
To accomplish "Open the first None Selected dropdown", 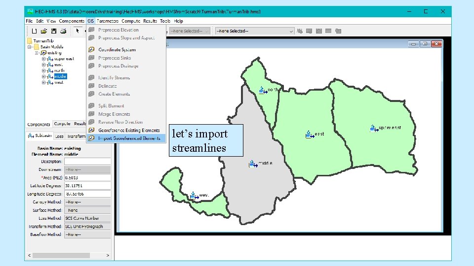I will (x=190, y=31).
